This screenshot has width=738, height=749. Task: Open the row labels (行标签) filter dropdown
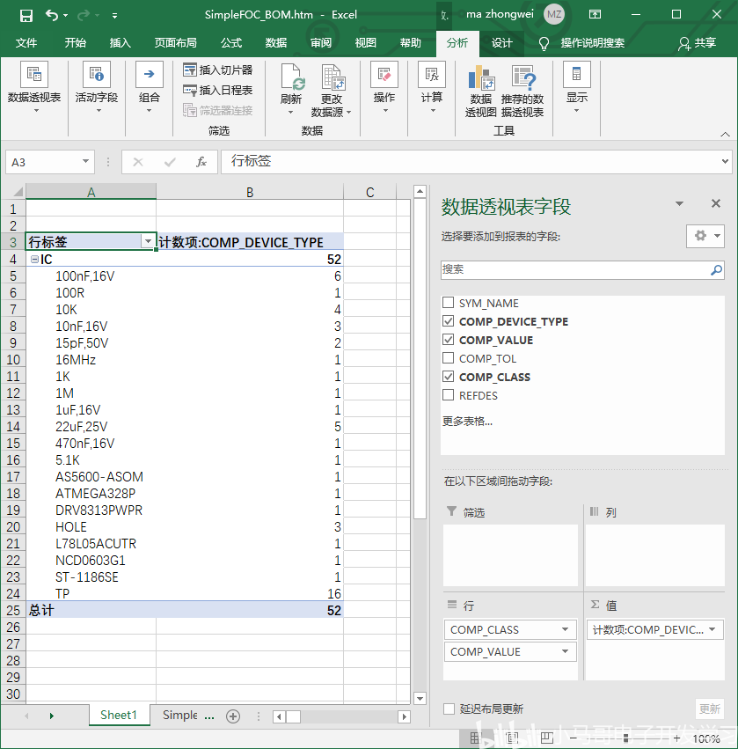coord(147,242)
